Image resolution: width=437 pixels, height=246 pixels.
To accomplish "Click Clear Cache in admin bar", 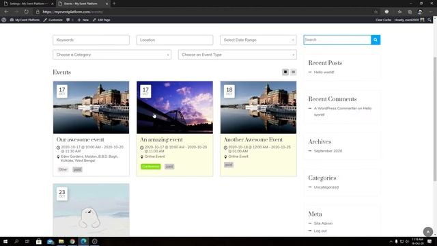I will (383, 20).
